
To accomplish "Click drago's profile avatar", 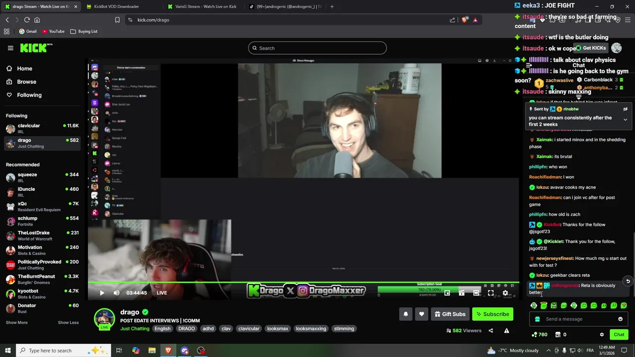I will point(104,319).
